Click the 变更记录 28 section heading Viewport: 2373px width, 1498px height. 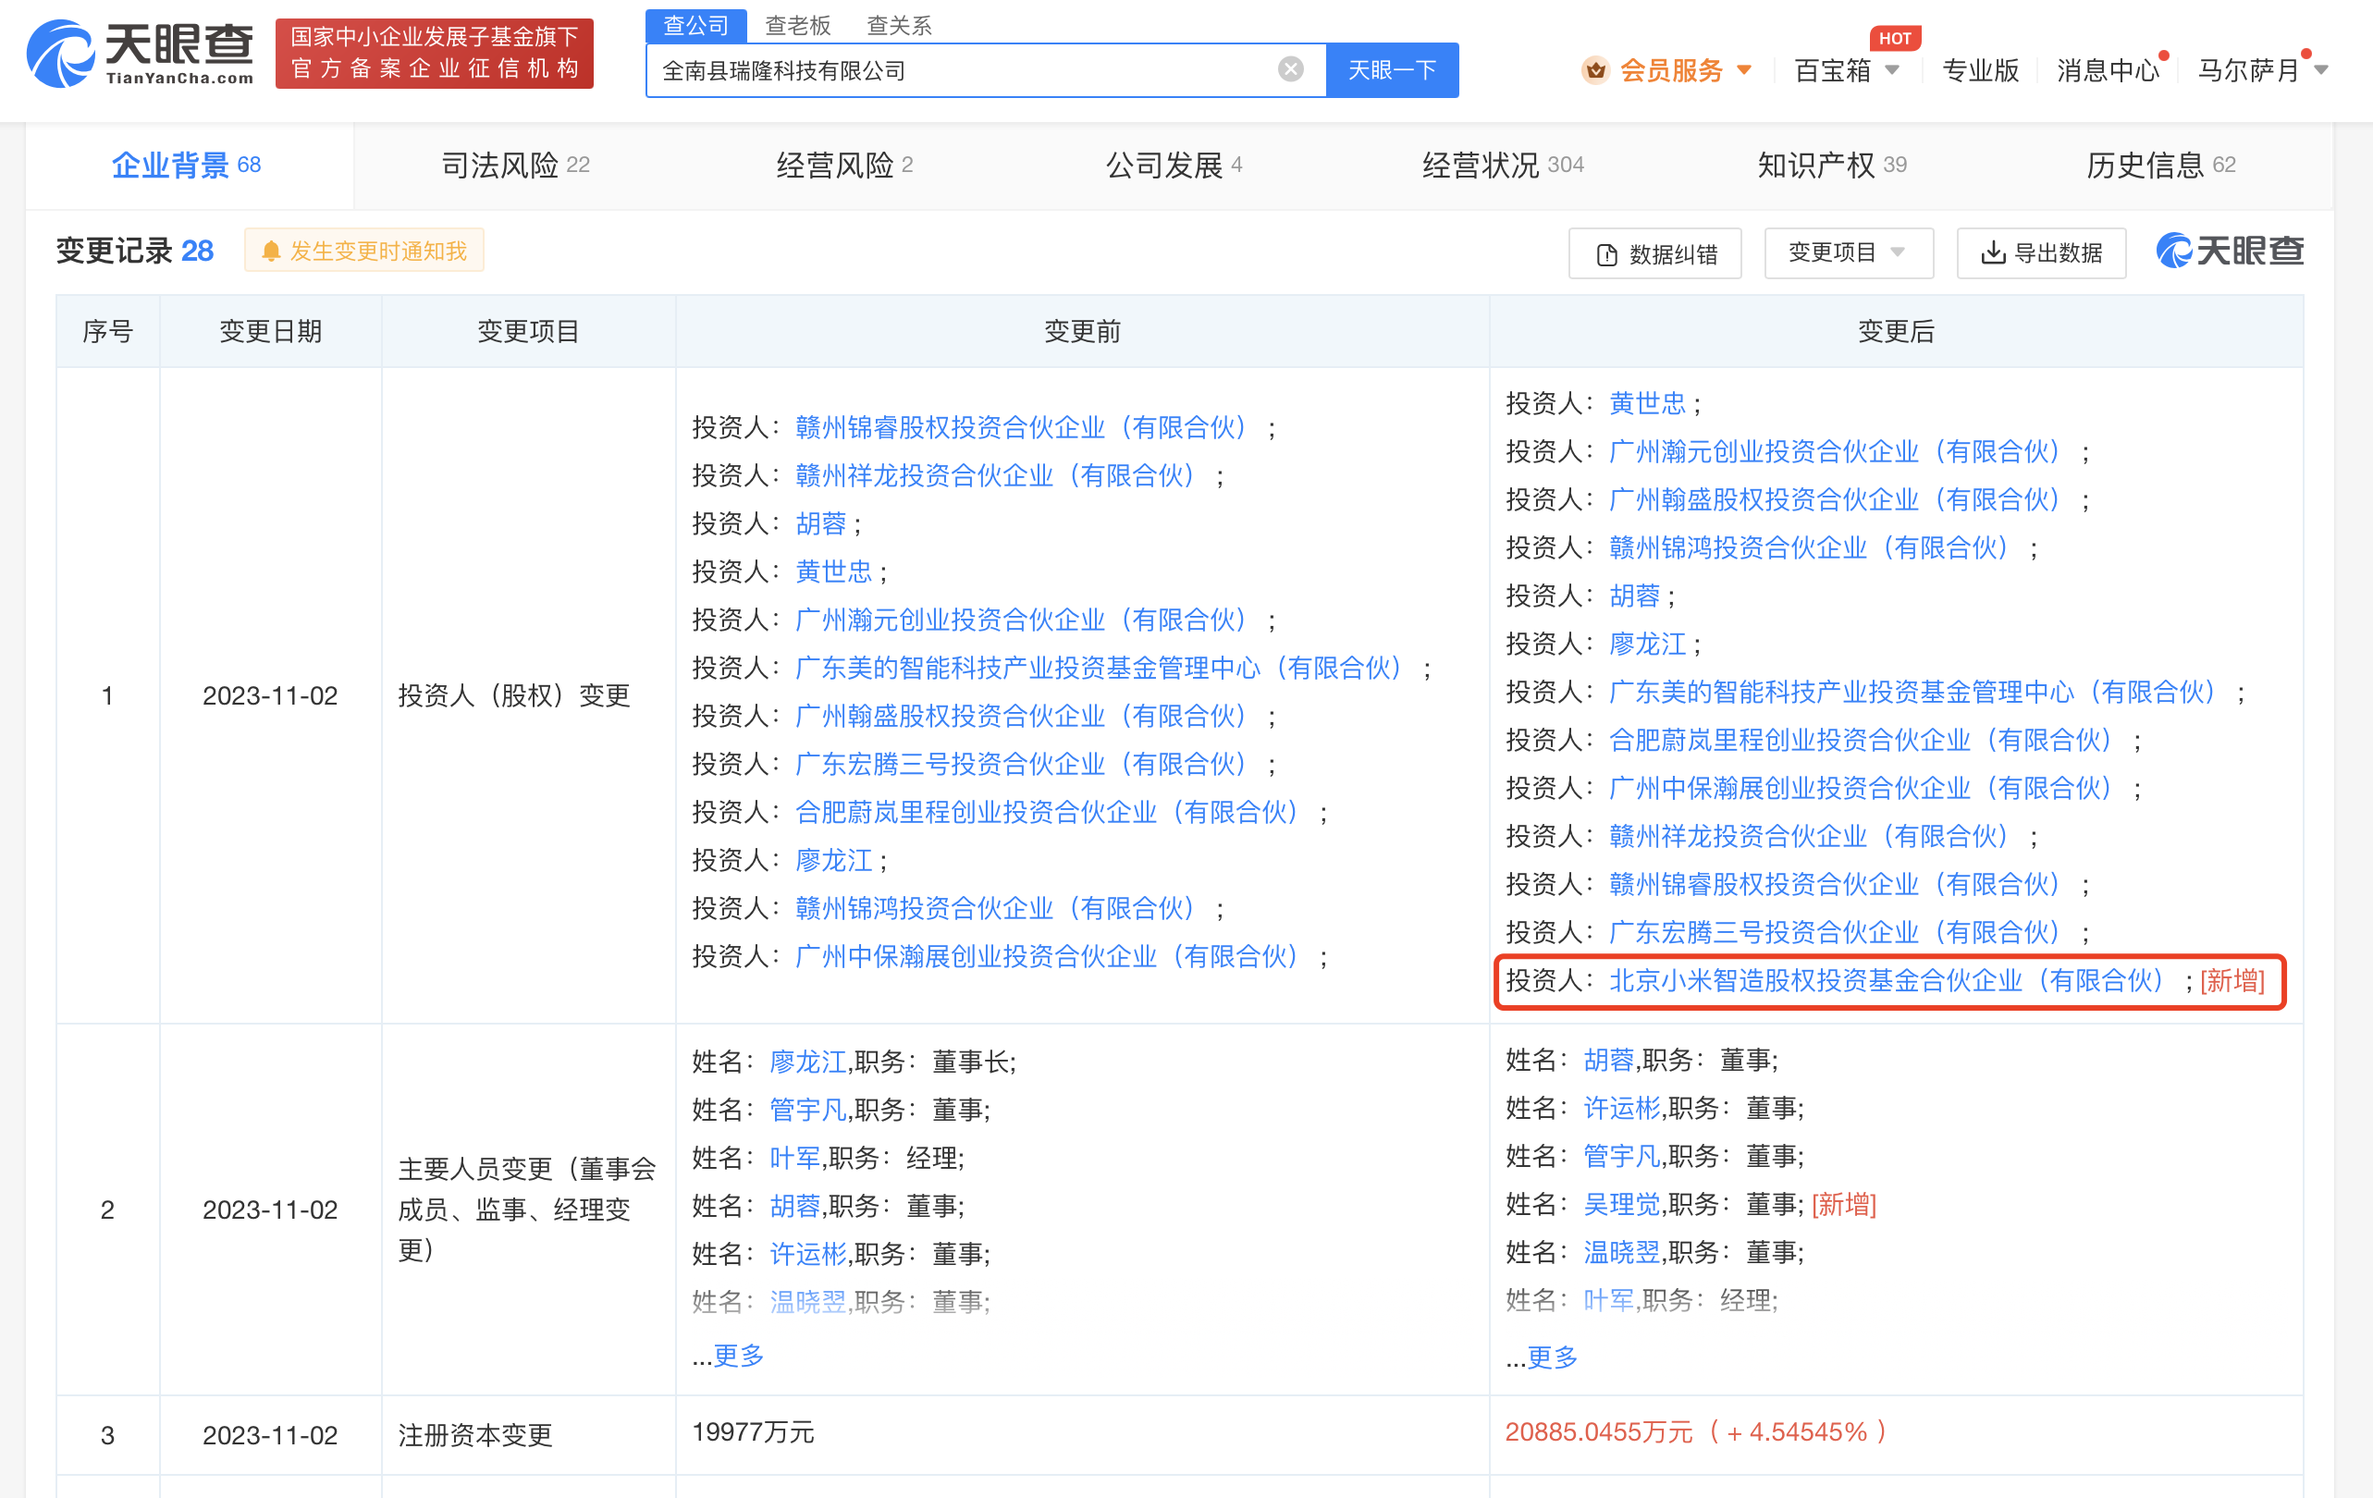point(135,251)
